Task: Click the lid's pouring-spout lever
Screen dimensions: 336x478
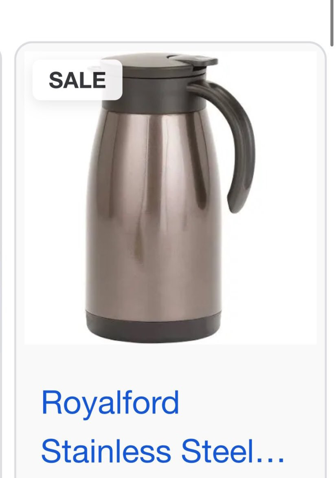Action: (195, 60)
